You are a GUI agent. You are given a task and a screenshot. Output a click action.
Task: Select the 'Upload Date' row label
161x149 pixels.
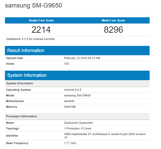click(14, 58)
